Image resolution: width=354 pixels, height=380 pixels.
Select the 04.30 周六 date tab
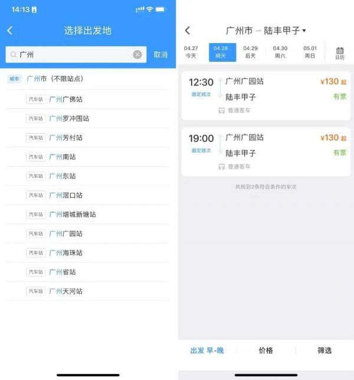tap(280, 52)
